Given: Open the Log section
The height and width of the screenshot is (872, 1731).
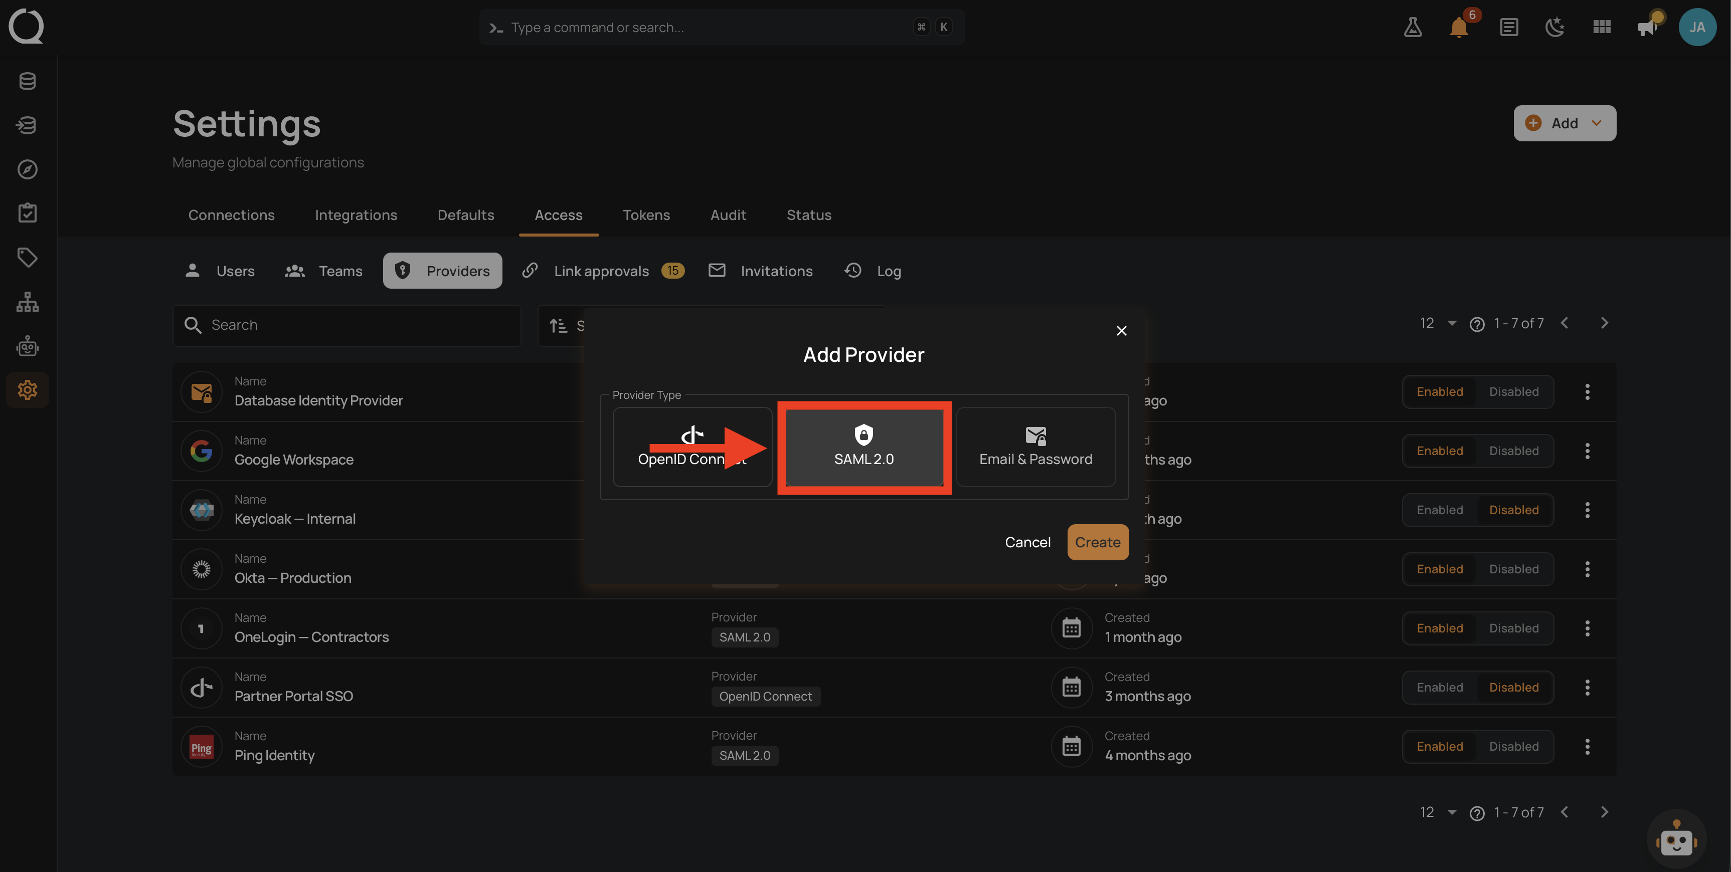Looking at the screenshot, I should (873, 271).
